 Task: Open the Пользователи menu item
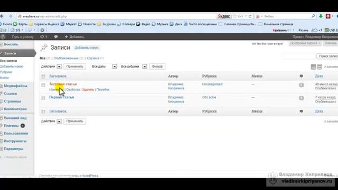coord(16,134)
